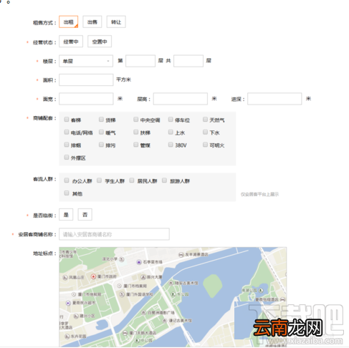Click the 振兴大厦 building icon on map
349x348 pixels.
[143, 277]
